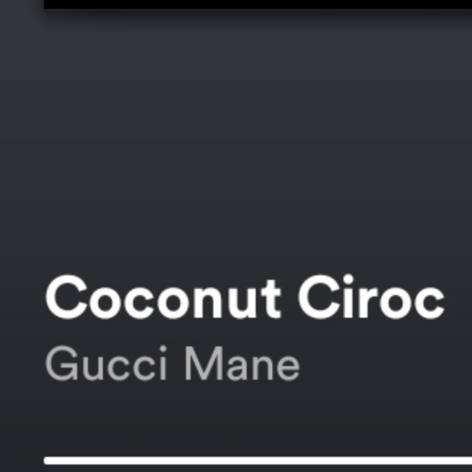Image resolution: width=472 pixels, height=472 pixels.
Task: View Gucci Mane's artist profile
Action: coord(173,363)
